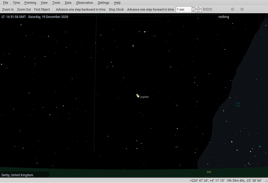Click the 'nothing' focus object label
This screenshot has width=268, height=183.
[224, 17]
